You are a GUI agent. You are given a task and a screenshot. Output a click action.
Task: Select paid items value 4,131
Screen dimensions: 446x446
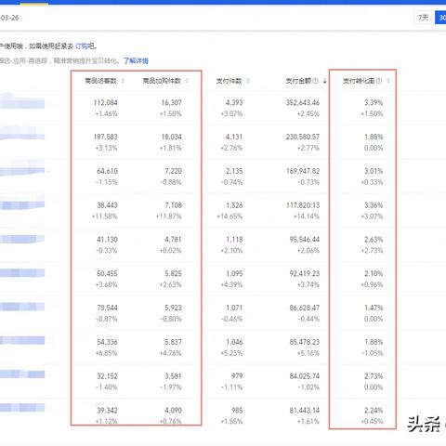pyautogui.click(x=234, y=137)
